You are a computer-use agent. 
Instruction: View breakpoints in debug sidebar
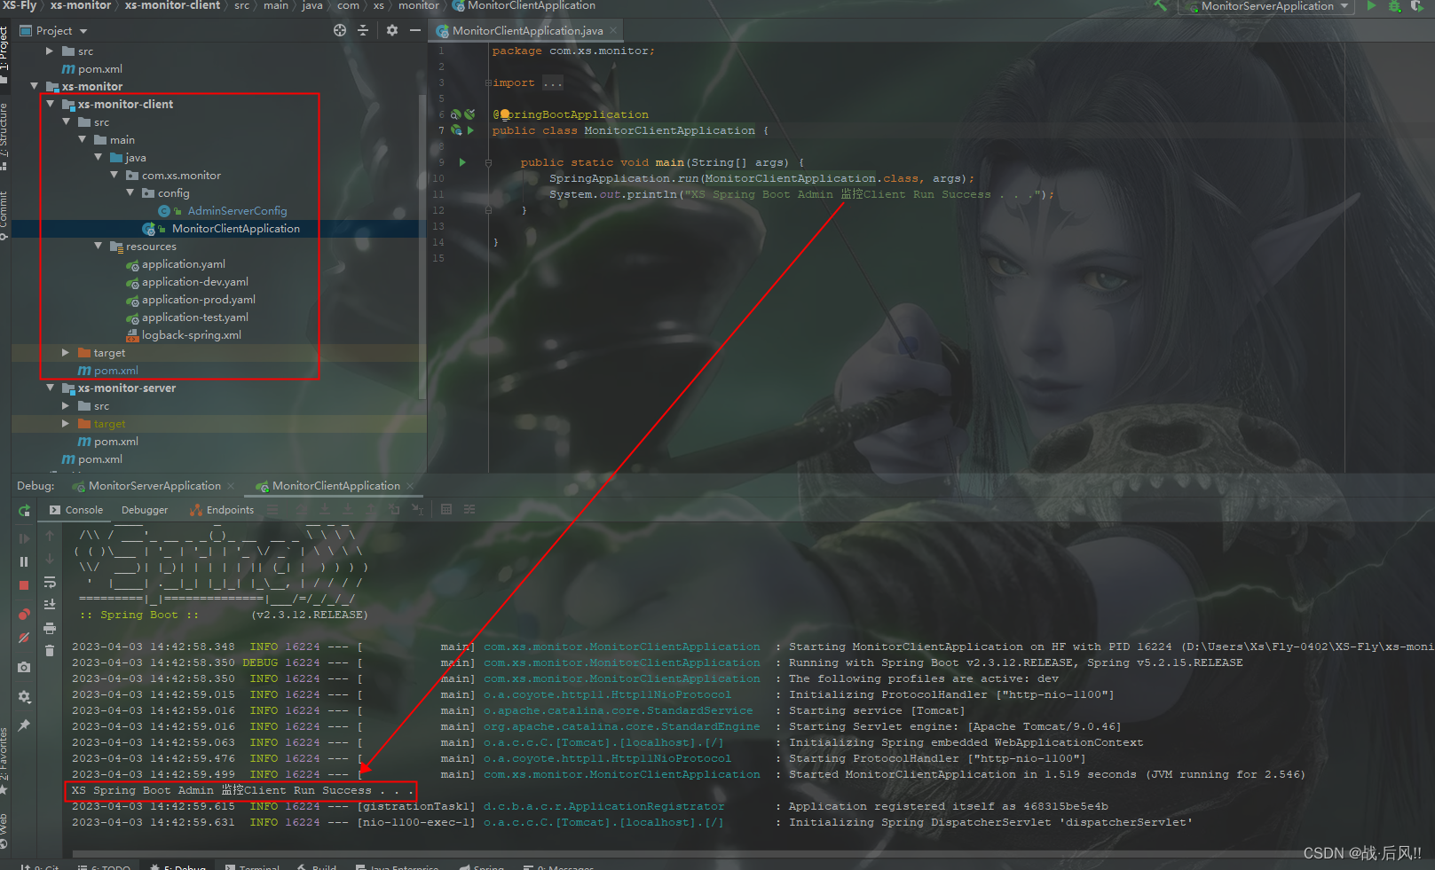tap(24, 615)
